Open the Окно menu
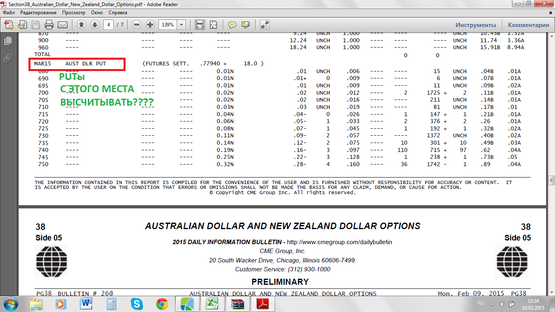The image size is (555, 312). [x=97, y=13]
